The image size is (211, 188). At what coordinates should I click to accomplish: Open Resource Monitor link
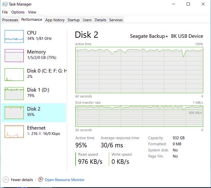click(x=65, y=180)
